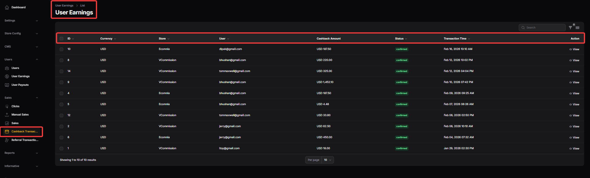The image size is (590, 178).
Task: Open Referral Transactions sidebar icon
Action: [x=7, y=140]
